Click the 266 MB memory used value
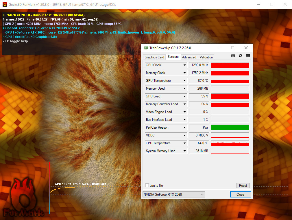This screenshot has height=220, width=292. (199, 88)
